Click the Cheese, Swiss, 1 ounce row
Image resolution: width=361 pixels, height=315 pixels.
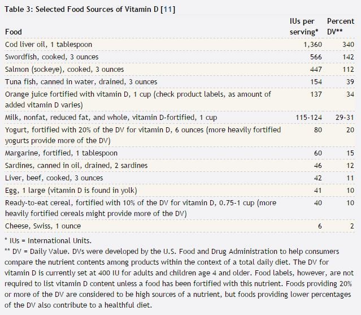(x=180, y=226)
